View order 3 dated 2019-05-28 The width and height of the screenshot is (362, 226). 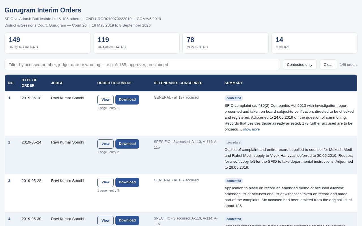(x=105, y=182)
